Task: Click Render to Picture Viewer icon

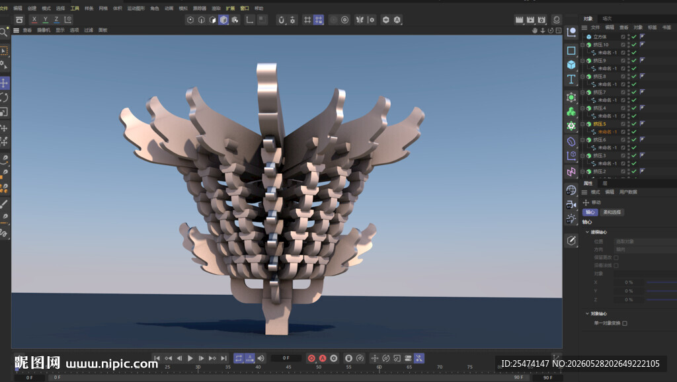Action: pos(530,20)
